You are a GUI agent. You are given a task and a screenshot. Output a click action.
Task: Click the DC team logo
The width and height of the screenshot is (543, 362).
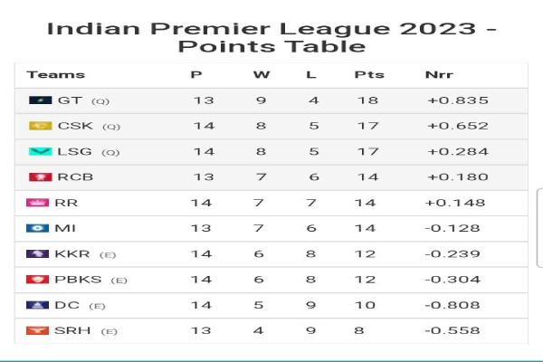(37, 305)
